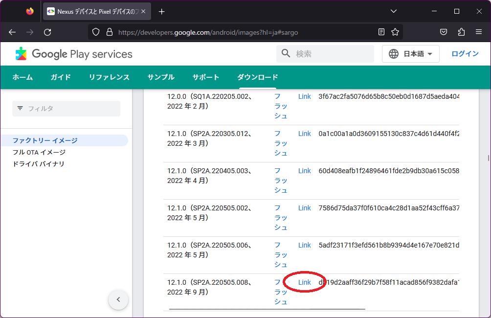Reload the current page

click(47, 32)
